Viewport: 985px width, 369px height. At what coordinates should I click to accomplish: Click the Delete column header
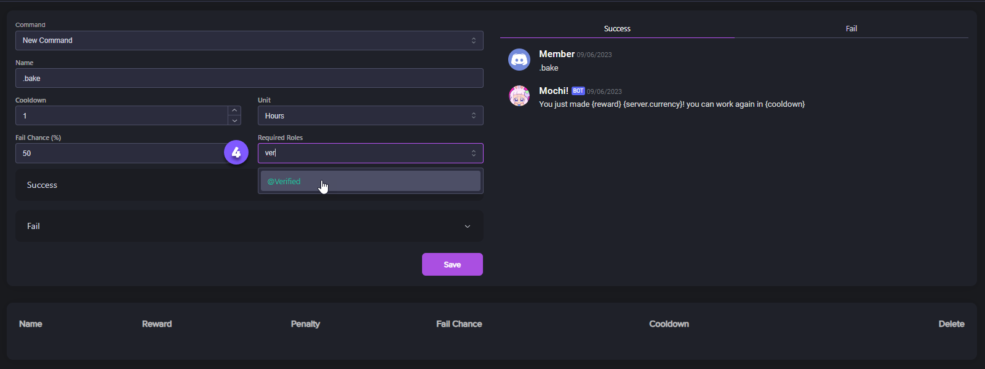pyautogui.click(x=951, y=324)
